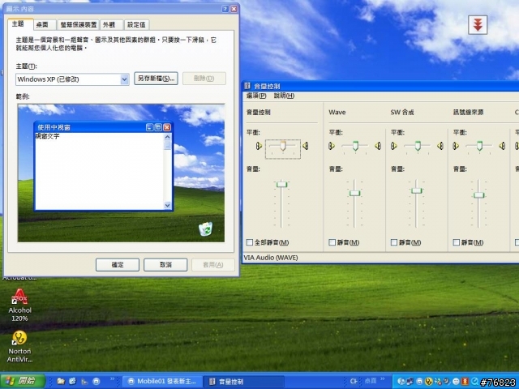Click the Wave volume vertical slider thumb

(354, 193)
